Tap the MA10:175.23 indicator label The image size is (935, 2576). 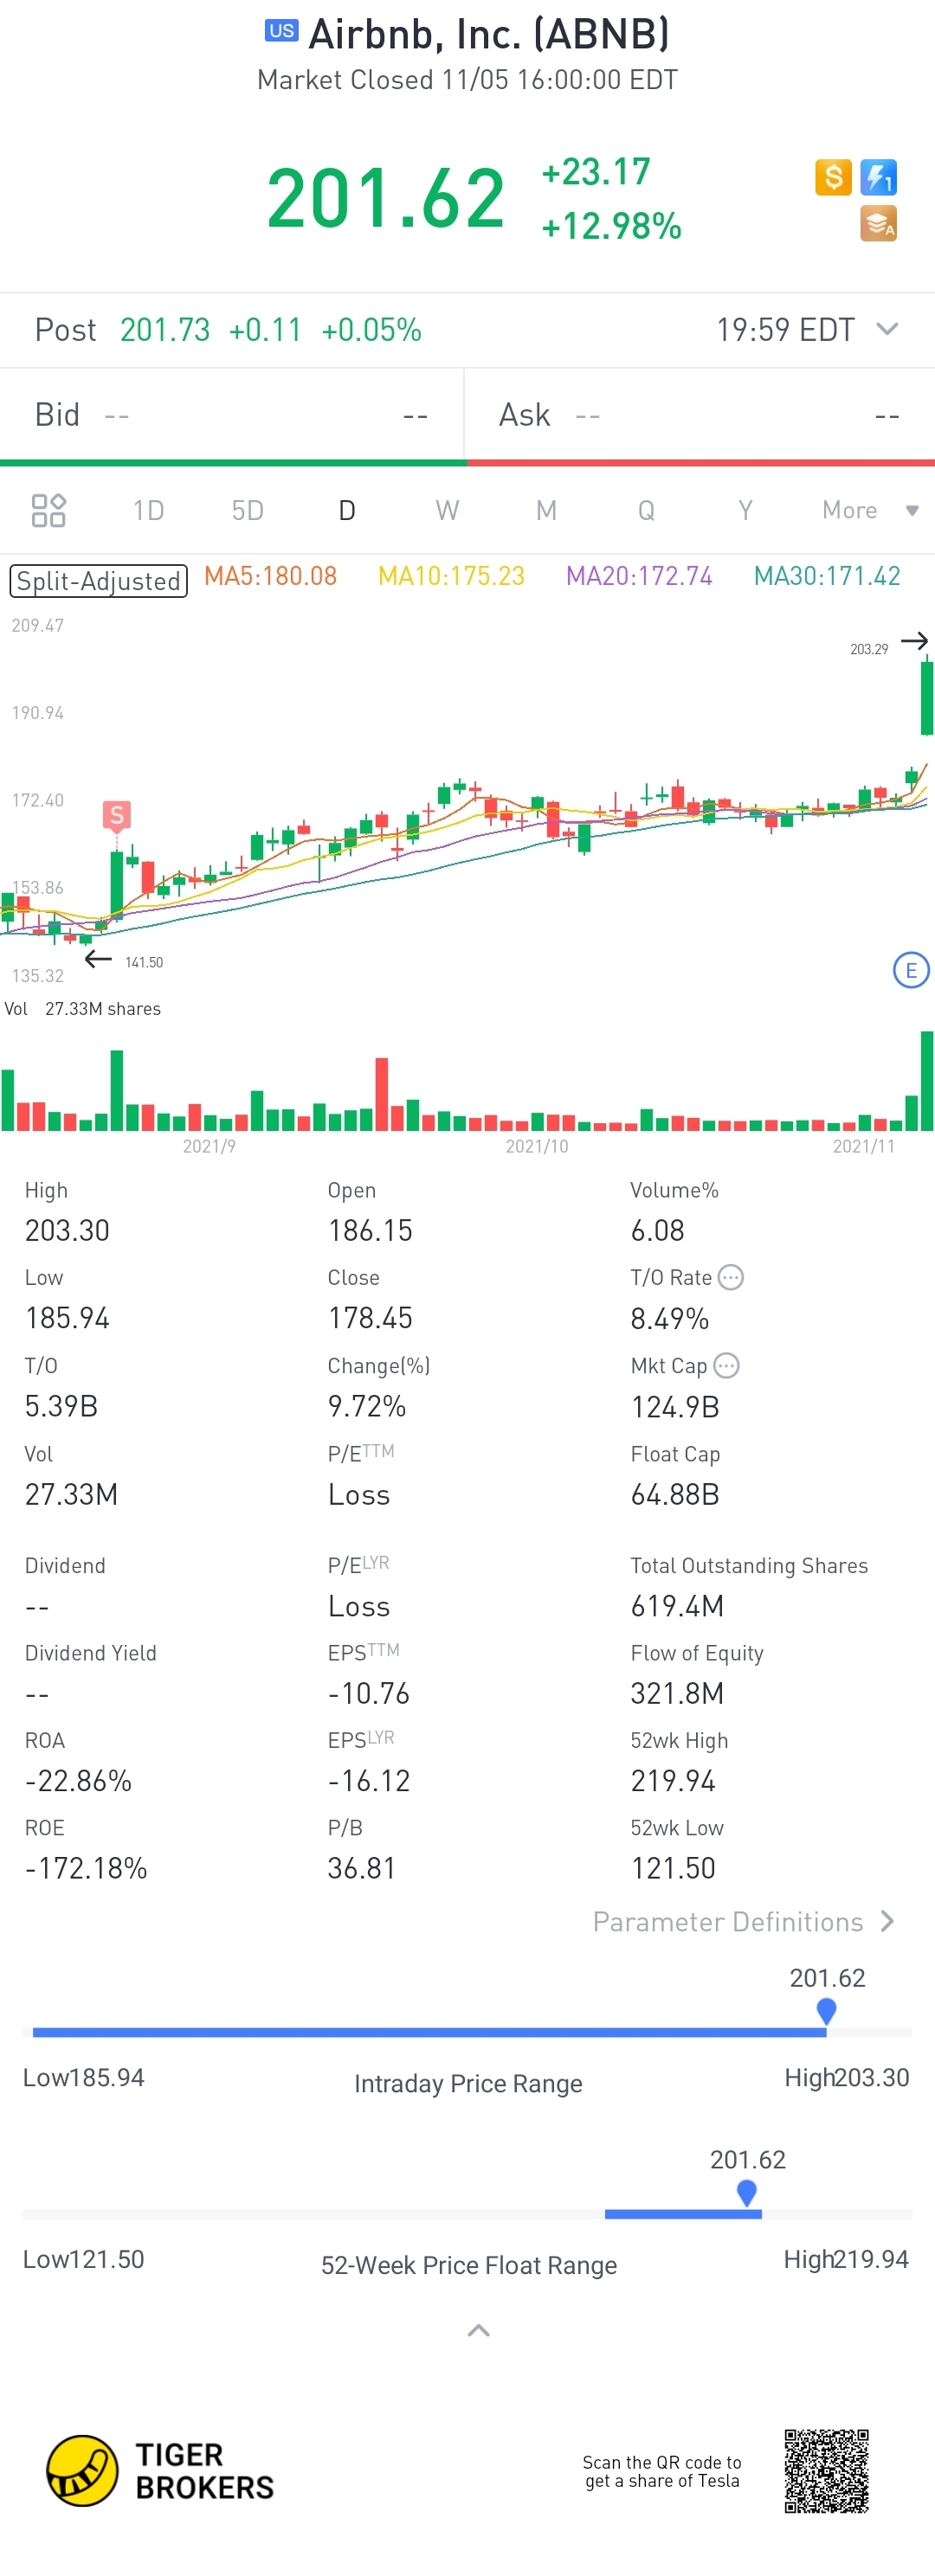pyautogui.click(x=451, y=576)
